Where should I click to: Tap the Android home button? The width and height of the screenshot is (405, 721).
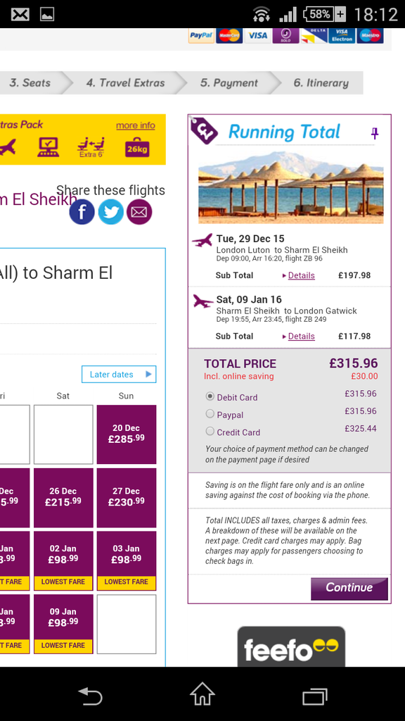[x=202, y=694]
